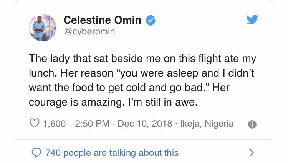Screen dimensions: 288x163
Task: Click the tweet line starting "The lady that"
Action: (142, 59)
